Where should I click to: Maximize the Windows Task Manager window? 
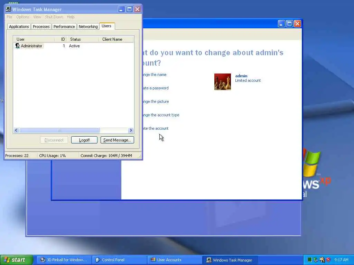pos(129,9)
